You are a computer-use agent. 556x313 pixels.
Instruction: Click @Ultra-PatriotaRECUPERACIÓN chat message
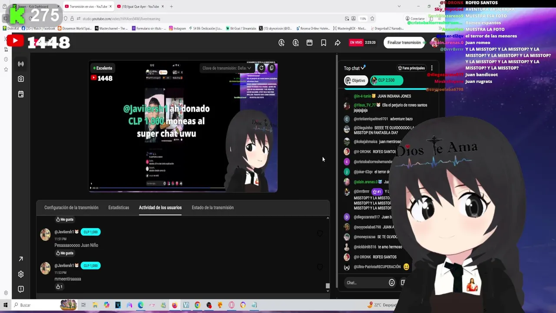click(x=377, y=267)
